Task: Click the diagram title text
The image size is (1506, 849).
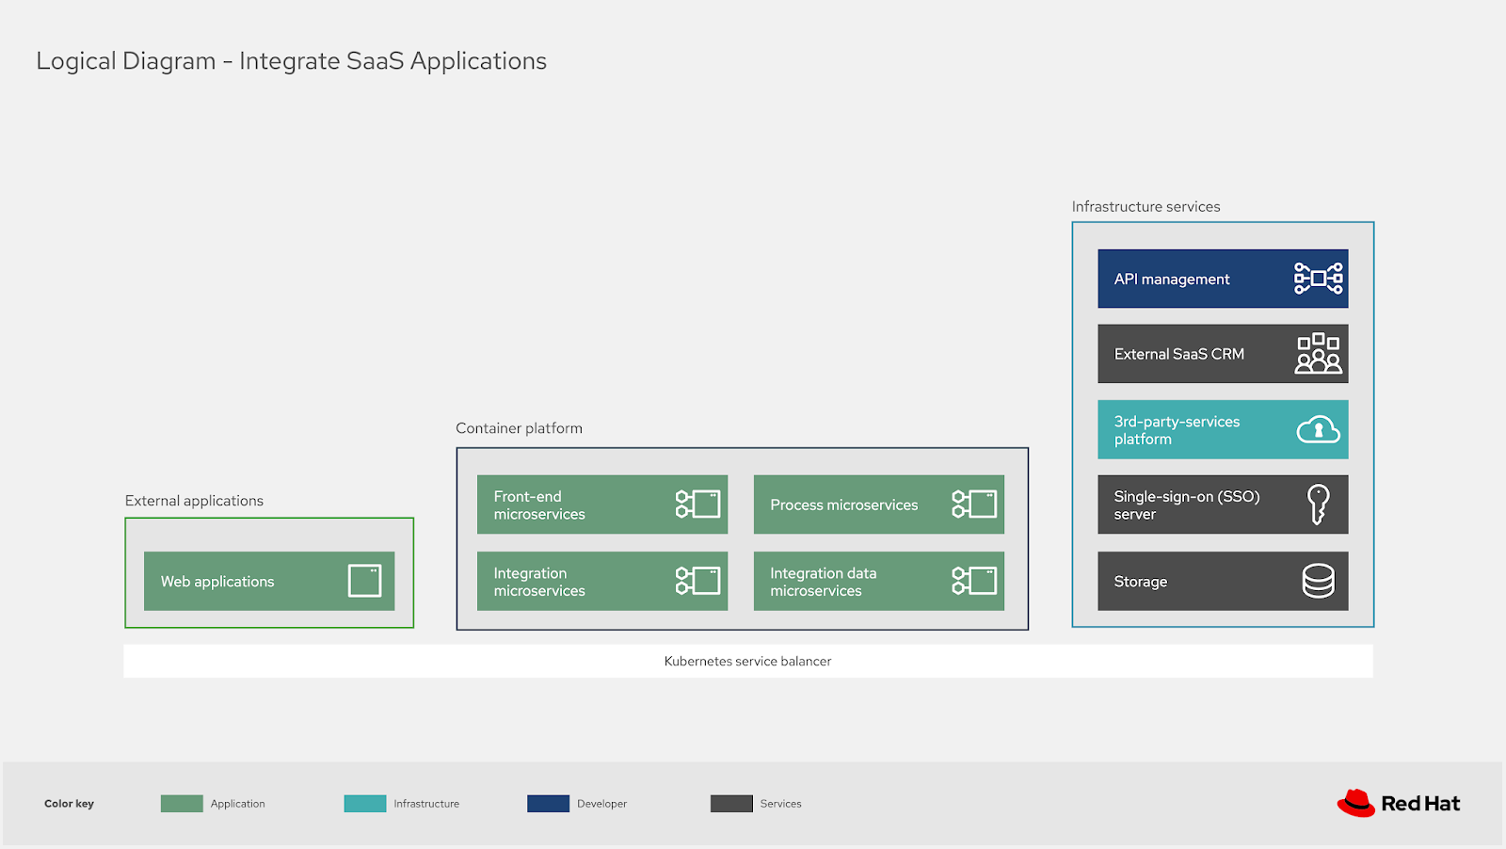Action: (x=291, y=60)
